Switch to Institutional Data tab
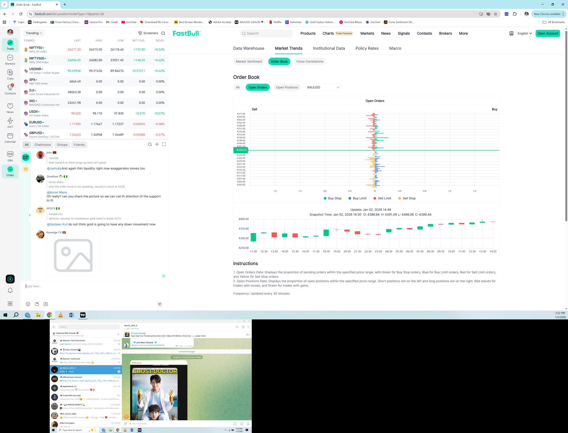The width and height of the screenshot is (568, 433). 329,49
